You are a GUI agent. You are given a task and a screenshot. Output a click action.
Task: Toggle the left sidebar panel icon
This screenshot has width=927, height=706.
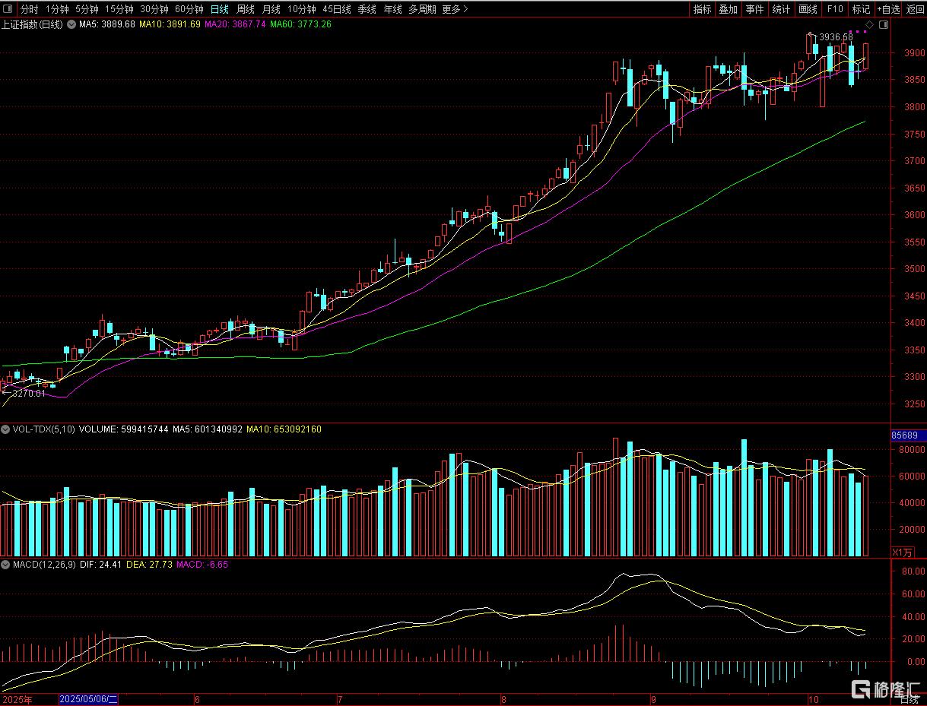(x=8, y=9)
